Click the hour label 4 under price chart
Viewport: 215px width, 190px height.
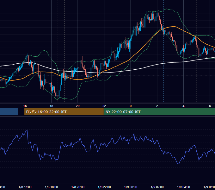click(x=183, y=106)
